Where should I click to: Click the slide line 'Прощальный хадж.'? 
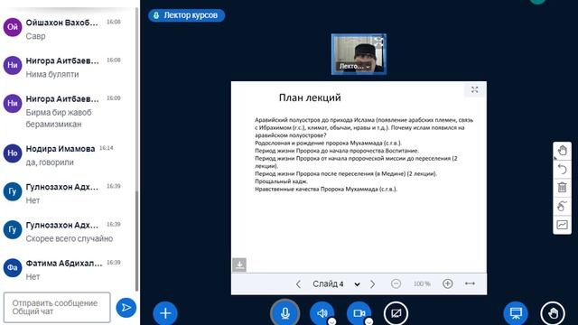[x=281, y=181]
